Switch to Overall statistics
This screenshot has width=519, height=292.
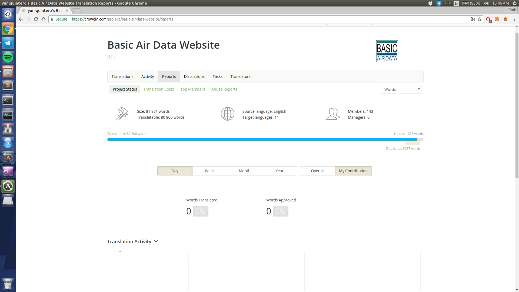click(317, 171)
